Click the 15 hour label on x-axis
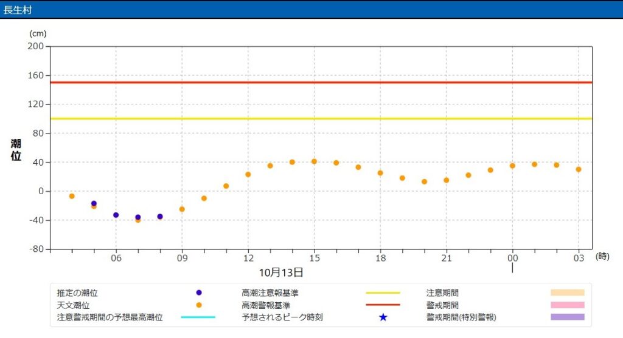The image size is (623, 338). click(x=315, y=258)
